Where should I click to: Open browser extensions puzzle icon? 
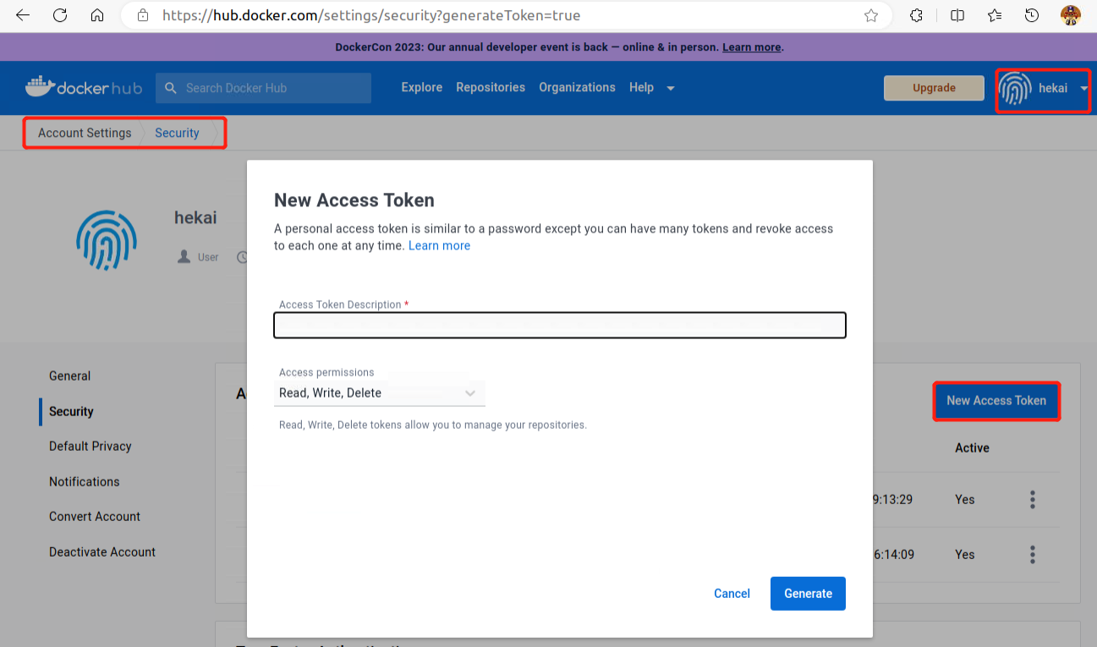click(916, 15)
